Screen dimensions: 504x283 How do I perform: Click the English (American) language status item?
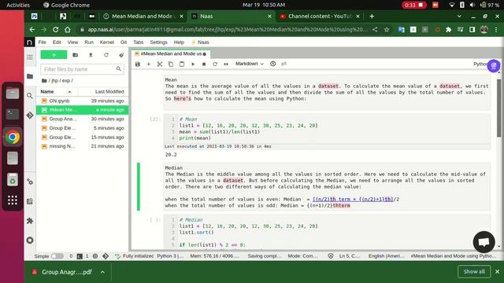387,256
